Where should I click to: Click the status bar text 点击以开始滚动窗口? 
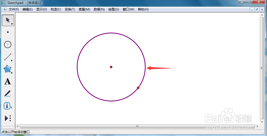click(16, 132)
